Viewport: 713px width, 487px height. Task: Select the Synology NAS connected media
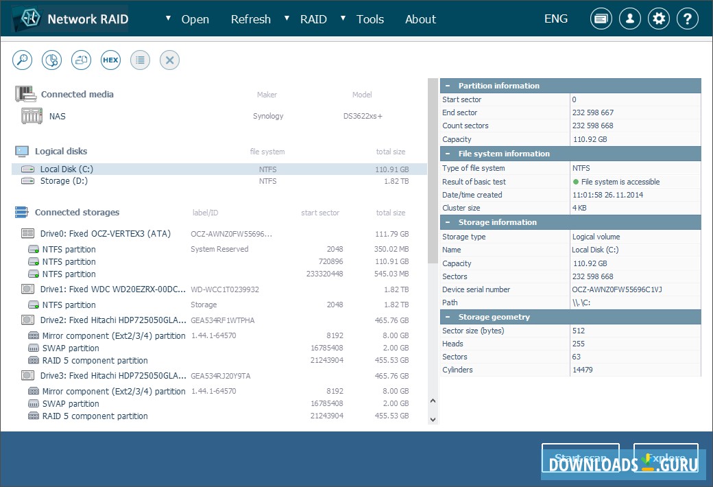(58, 117)
